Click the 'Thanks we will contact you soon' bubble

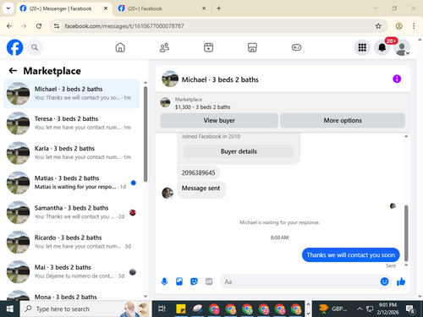click(351, 255)
